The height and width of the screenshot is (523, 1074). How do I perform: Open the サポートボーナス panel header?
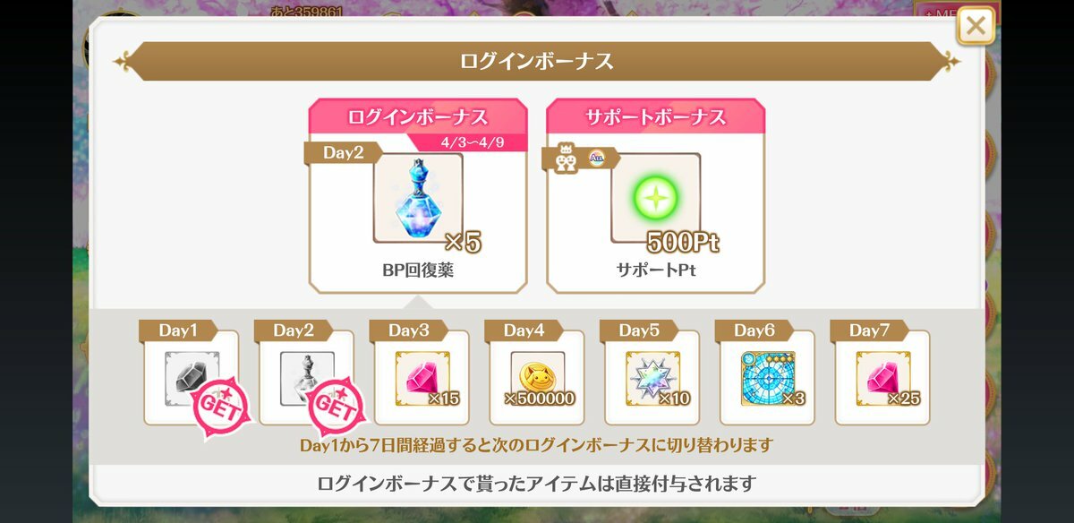click(x=655, y=117)
